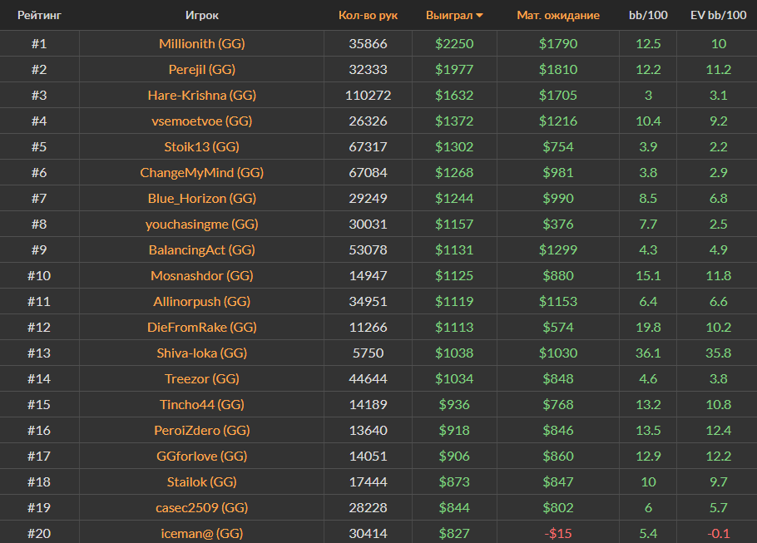Open player Perejil (GG) profile
The width and height of the screenshot is (757, 543).
coord(202,69)
